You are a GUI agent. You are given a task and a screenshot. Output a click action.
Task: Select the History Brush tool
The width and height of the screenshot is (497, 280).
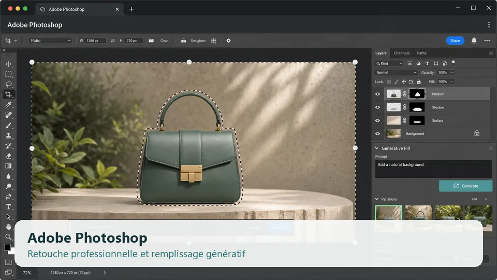click(9, 146)
